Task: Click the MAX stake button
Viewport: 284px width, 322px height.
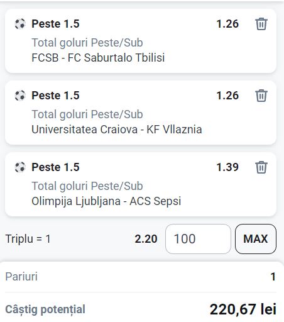Action: tap(256, 239)
